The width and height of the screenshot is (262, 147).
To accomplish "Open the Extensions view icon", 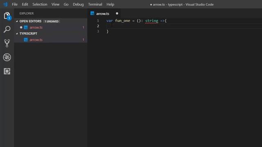I will (7, 71).
